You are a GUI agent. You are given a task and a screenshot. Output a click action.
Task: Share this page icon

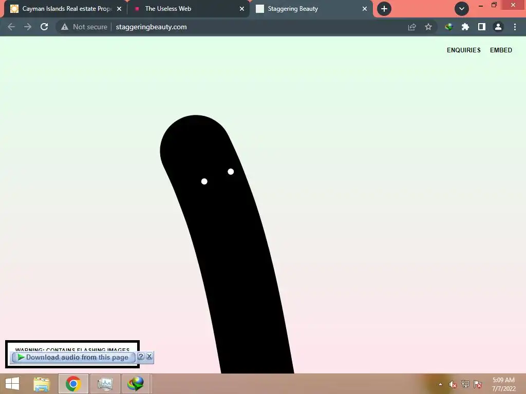tap(412, 27)
